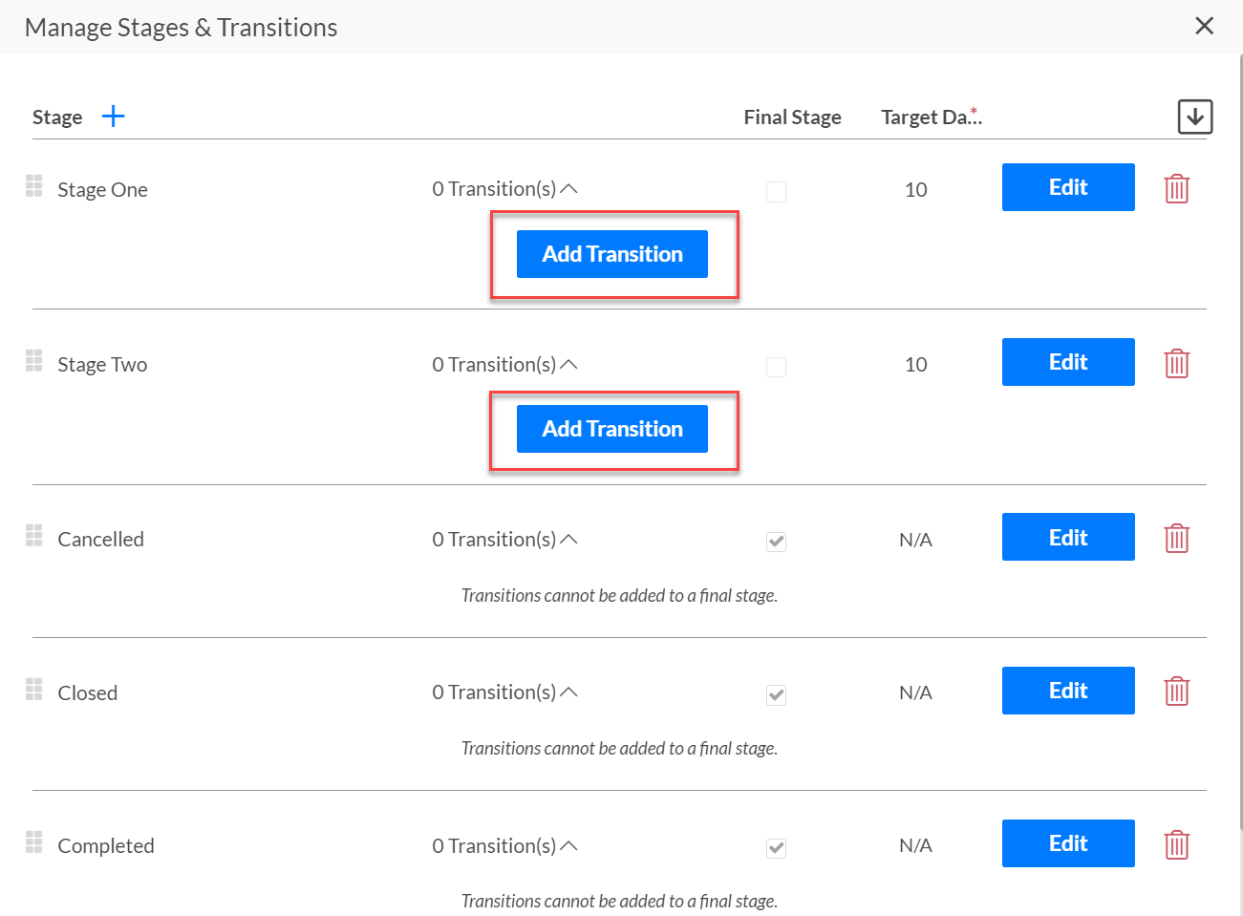
Task: Close the Manage Stages dialog
Action: click(x=1204, y=26)
